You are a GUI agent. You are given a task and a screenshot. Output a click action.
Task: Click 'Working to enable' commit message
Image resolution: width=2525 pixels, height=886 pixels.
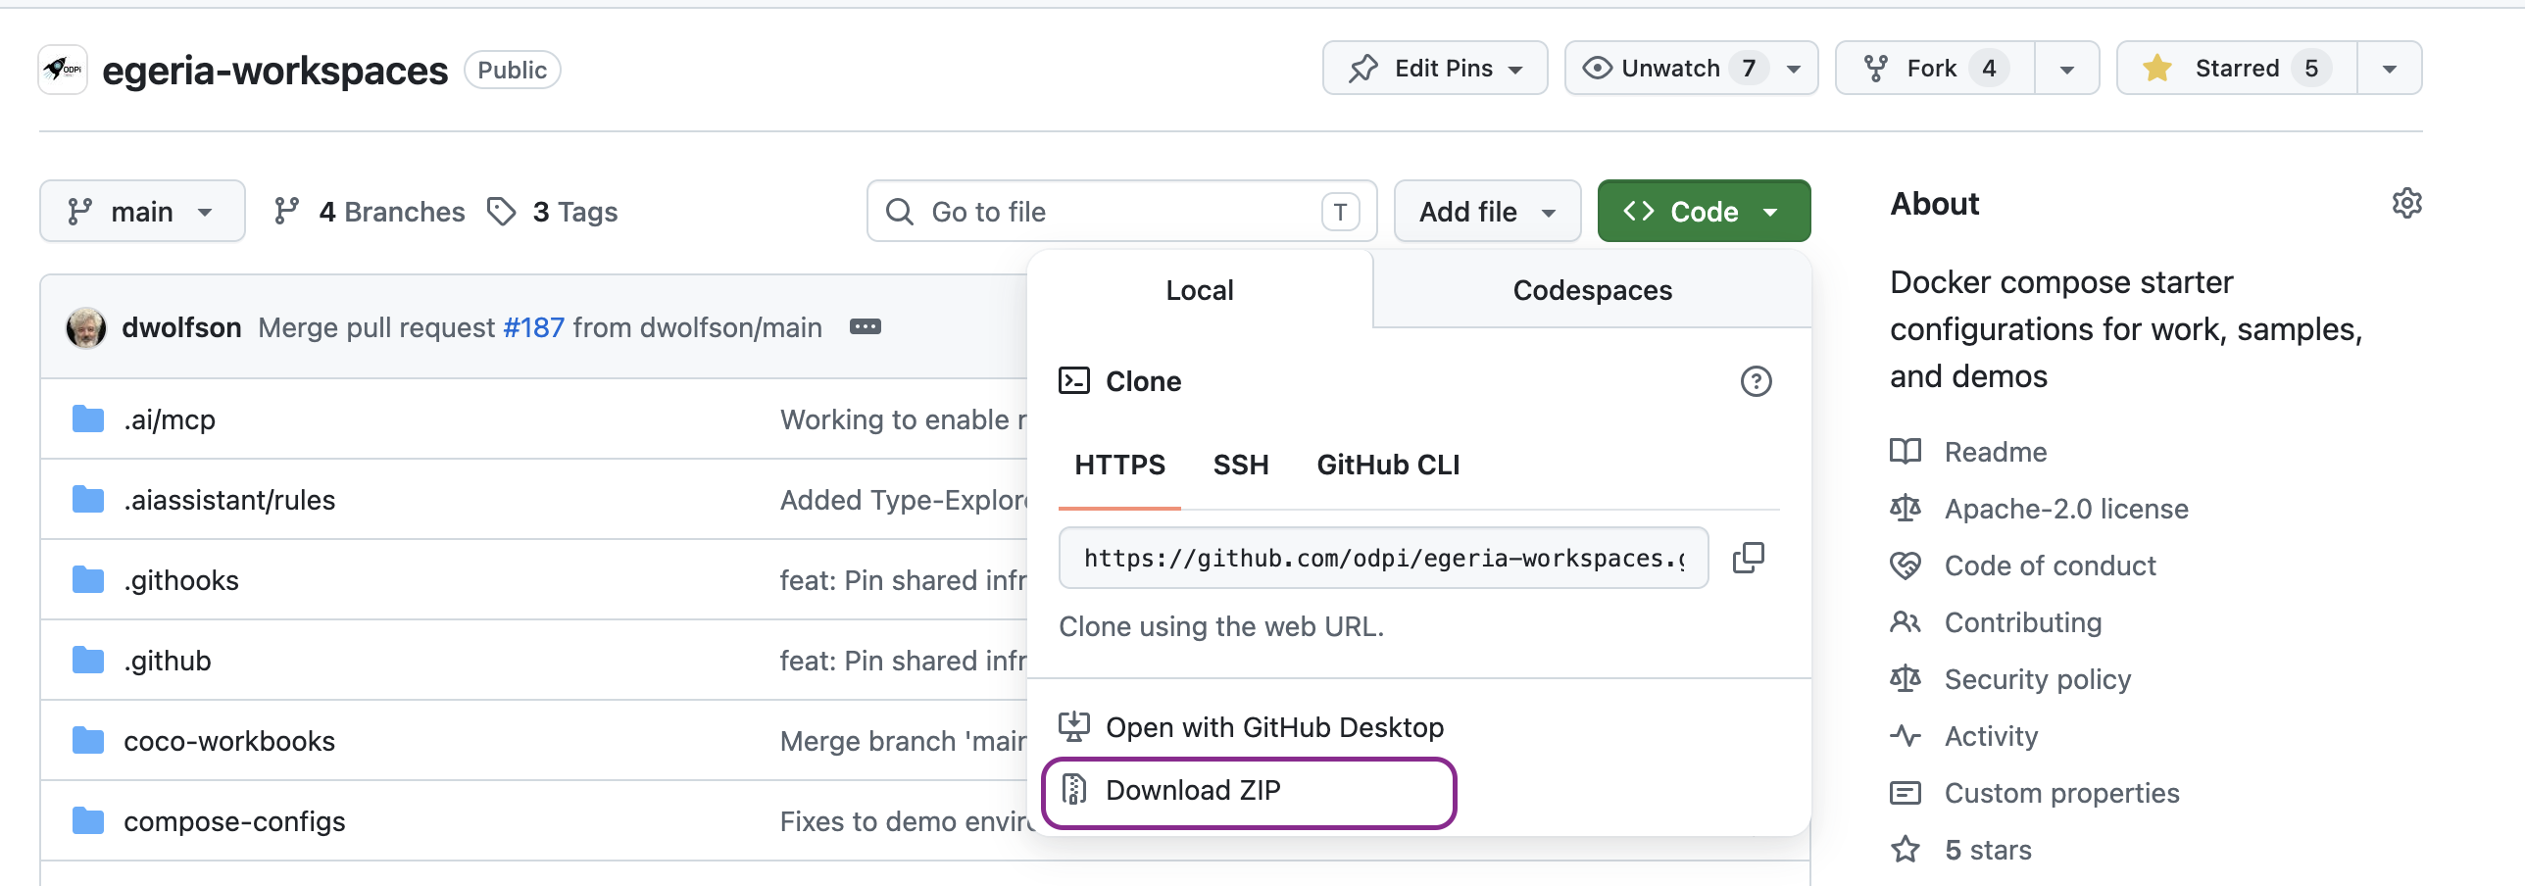click(x=903, y=419)
